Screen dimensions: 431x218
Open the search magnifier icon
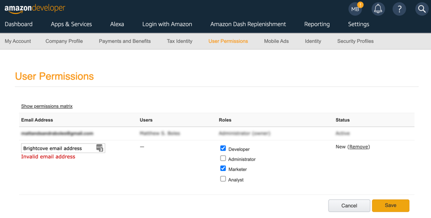click(421, 9)
